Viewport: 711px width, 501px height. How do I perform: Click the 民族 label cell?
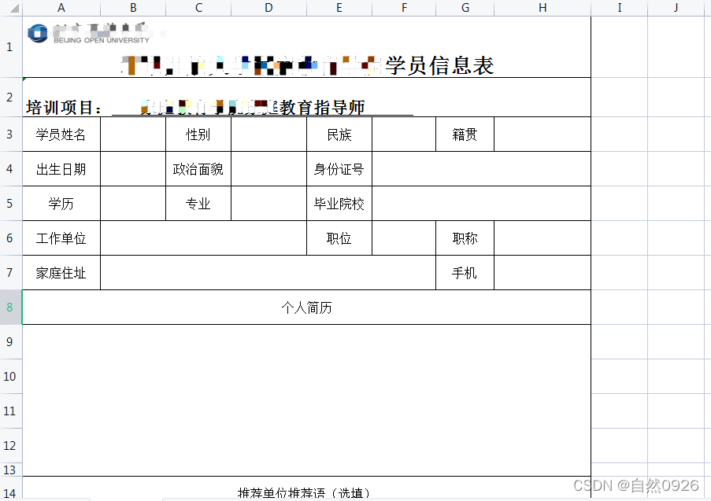339,134
